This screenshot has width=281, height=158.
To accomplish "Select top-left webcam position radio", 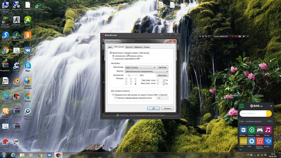I will click(x=126, y=79).
